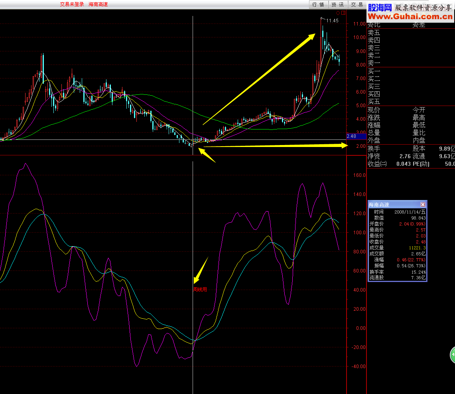This screenshot has width=455, height=394.
Task: Click the 最高价 value 2.57
Action: (421, 230)
